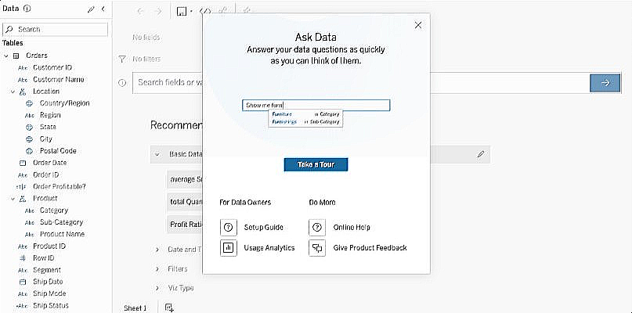This screenshot has width=632, height=313.
Task: Pick the Furnishings in Sub-Category suggestion
Action: point(305,121)
